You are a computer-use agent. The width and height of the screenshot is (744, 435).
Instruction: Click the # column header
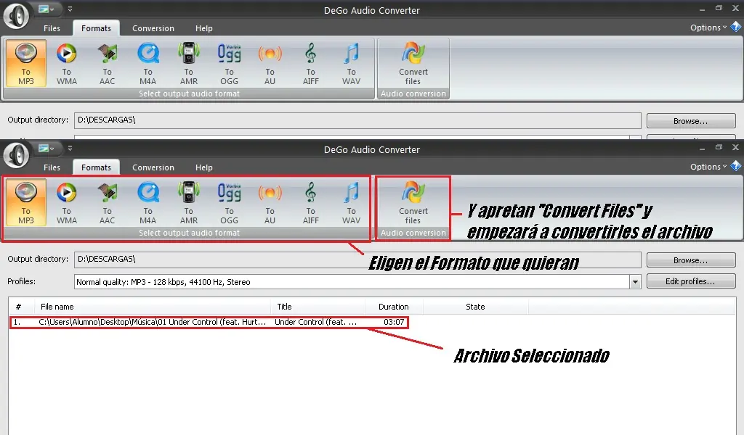(18, 307)
